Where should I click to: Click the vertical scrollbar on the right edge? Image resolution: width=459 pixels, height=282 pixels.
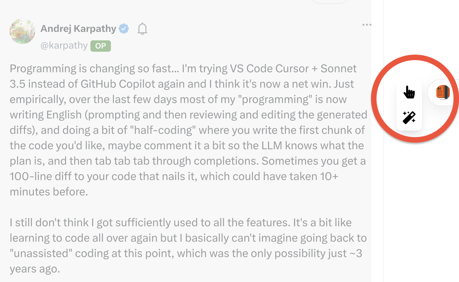click(383, 147)
